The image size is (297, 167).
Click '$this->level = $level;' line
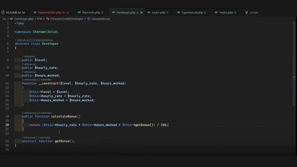(49, 92)
